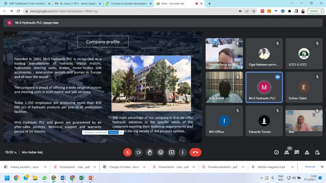Viewport: 326px width, 183px height.
Task: Select the Edoardo Tonolo participant tile
Action: (264, 121)
